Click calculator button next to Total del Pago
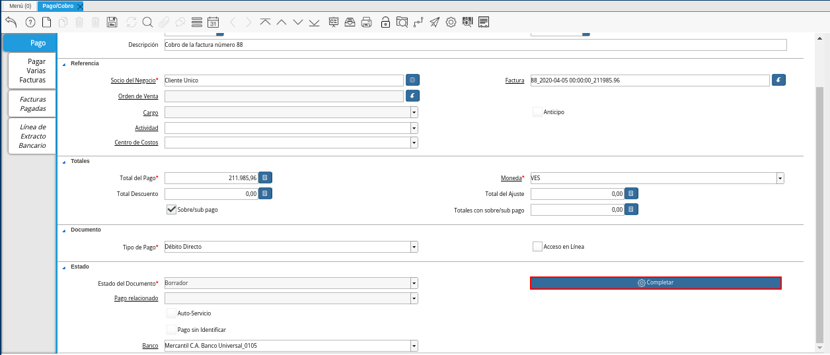The image size is (830, 355). tap(264, 177)
